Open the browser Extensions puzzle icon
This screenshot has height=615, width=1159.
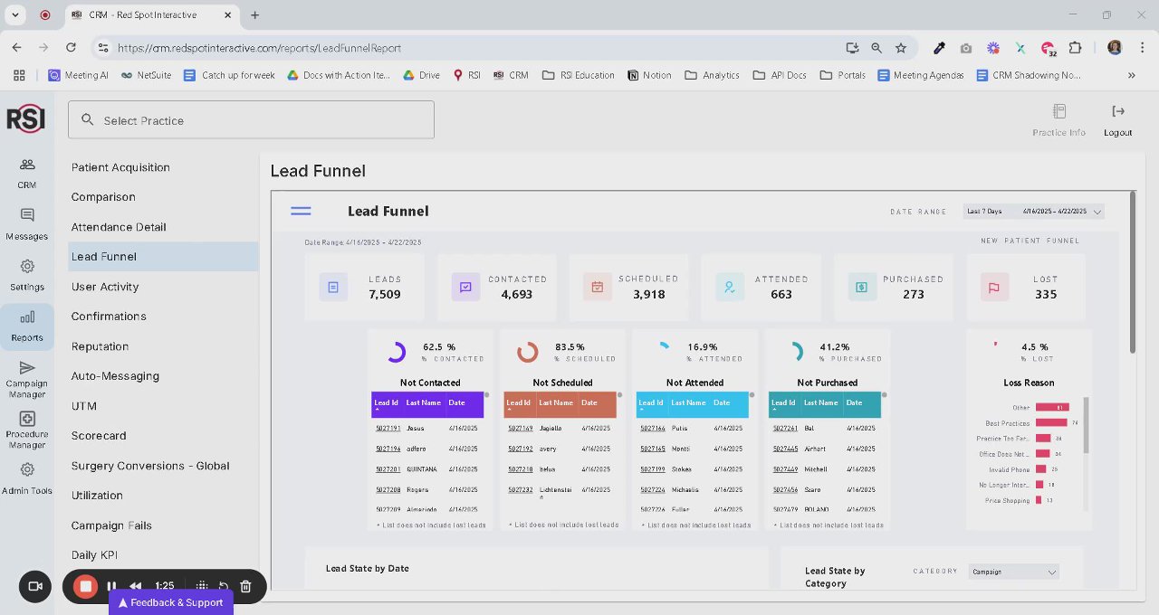pyautogui.click(x=1075, y=48)
